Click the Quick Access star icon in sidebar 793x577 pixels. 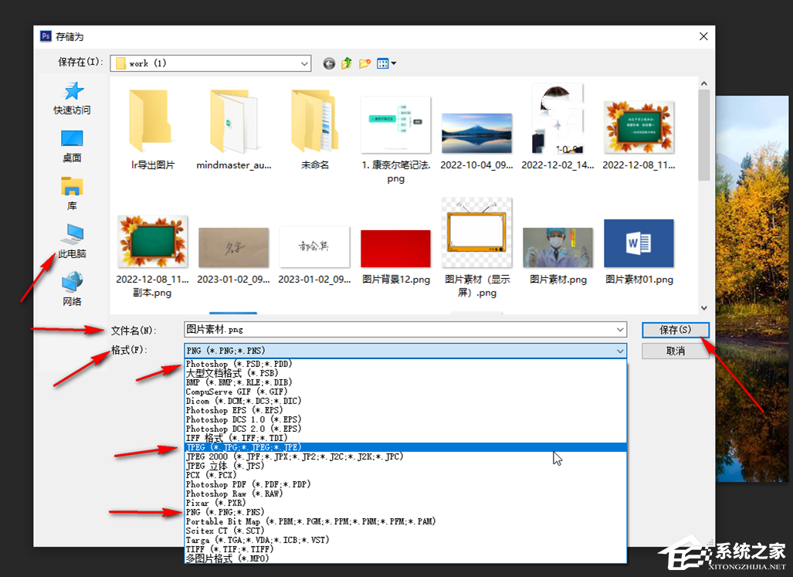(73, 91)
